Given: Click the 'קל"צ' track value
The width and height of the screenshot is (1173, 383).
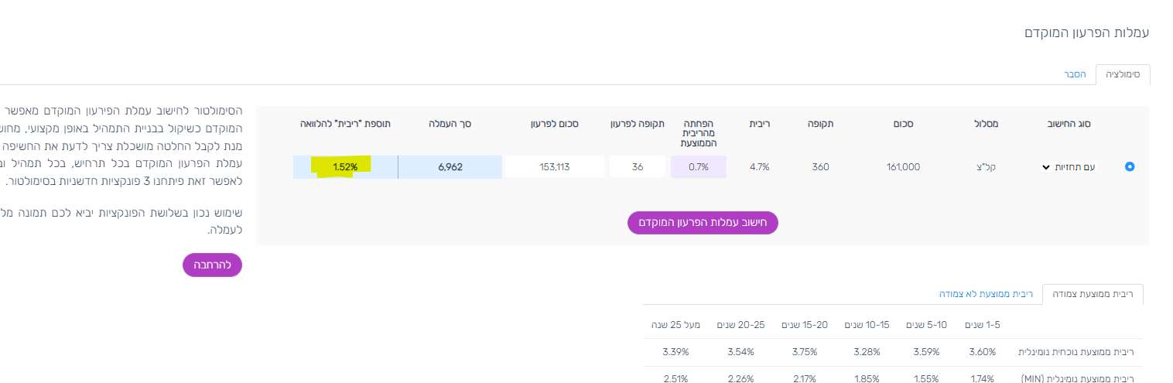Looking at the screenshot, I should (987, 166).
